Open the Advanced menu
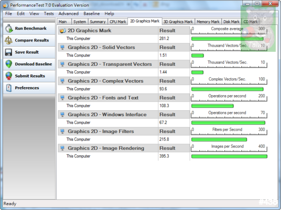This screenshot has width=281, height=210. (x=68, y=14)
